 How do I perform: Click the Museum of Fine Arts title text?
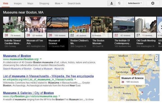click(x=35, y=42)
